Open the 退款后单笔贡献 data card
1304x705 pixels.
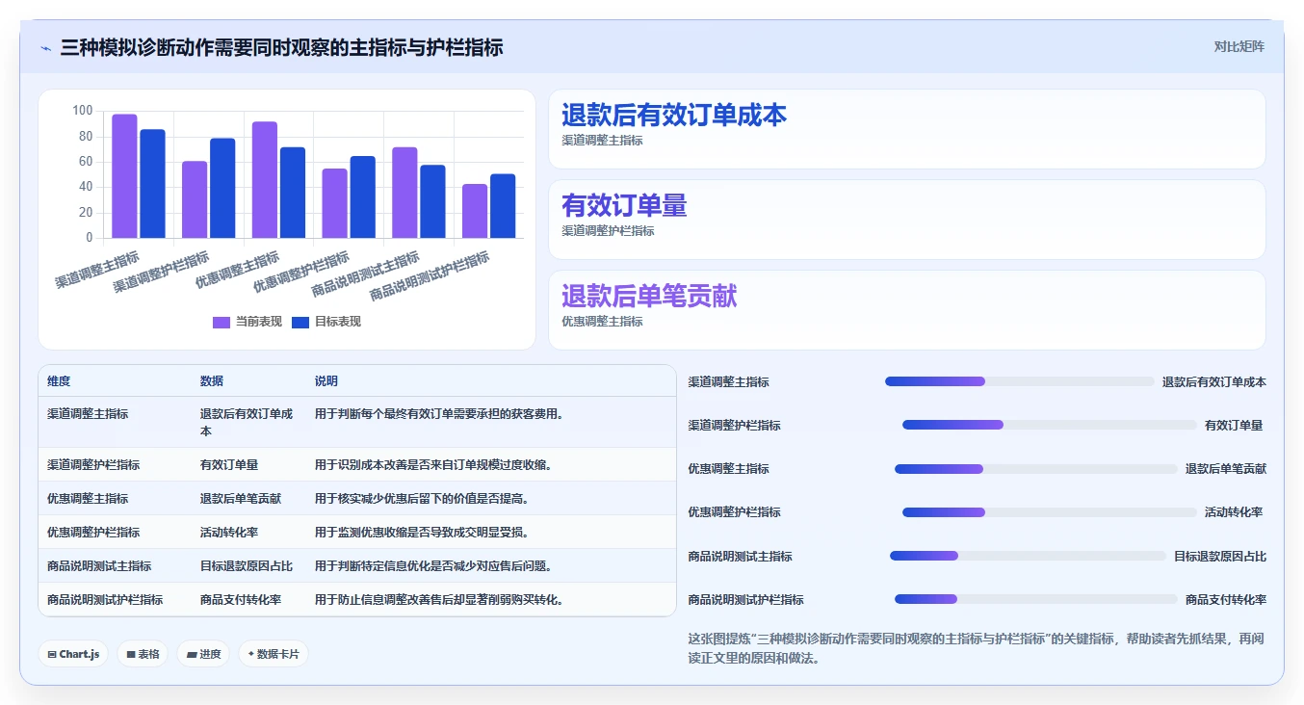click(906, 310)
